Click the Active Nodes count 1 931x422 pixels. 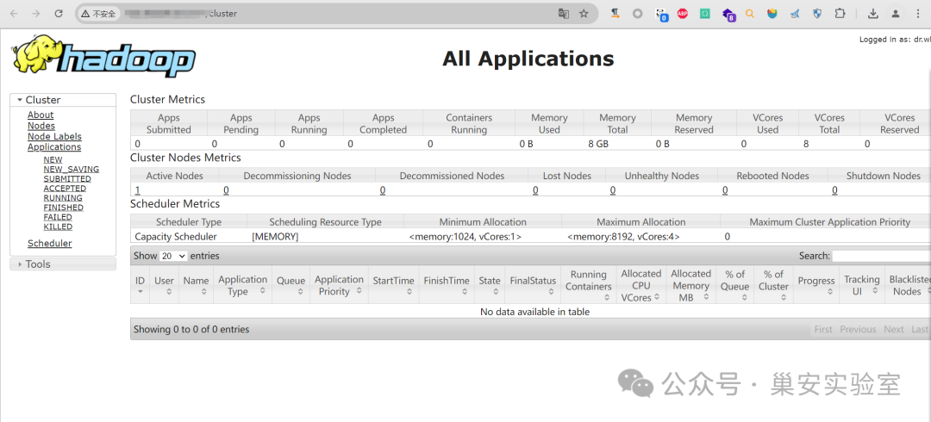137,190
